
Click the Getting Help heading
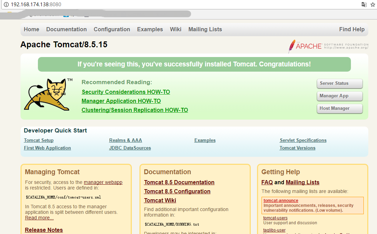[281, 172]
